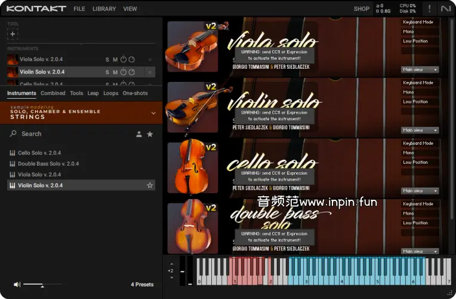Click the violin with bow picture

click(x=193, y=107)
